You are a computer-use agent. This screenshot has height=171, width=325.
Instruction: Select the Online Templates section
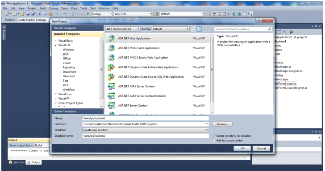78,111
